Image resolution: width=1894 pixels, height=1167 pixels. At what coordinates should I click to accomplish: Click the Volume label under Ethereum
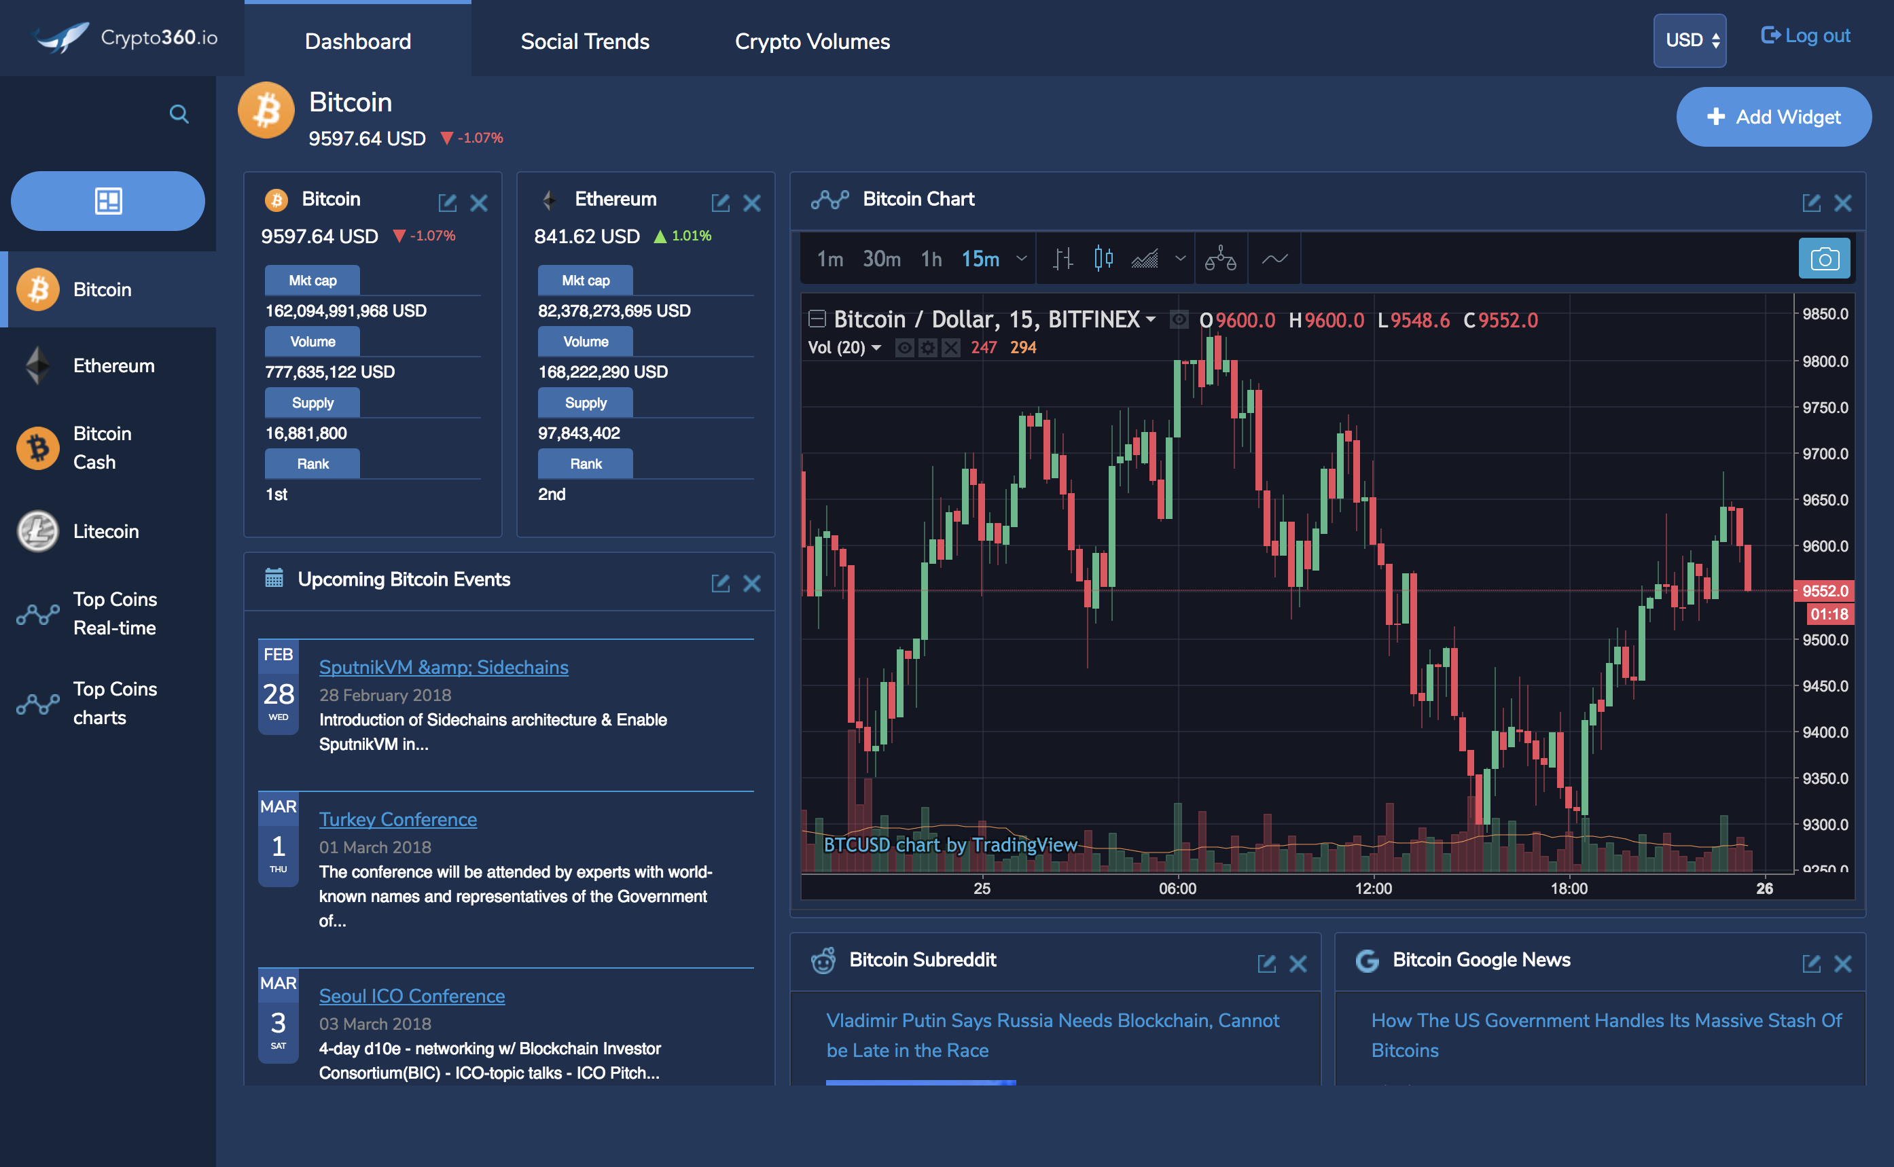586,341
